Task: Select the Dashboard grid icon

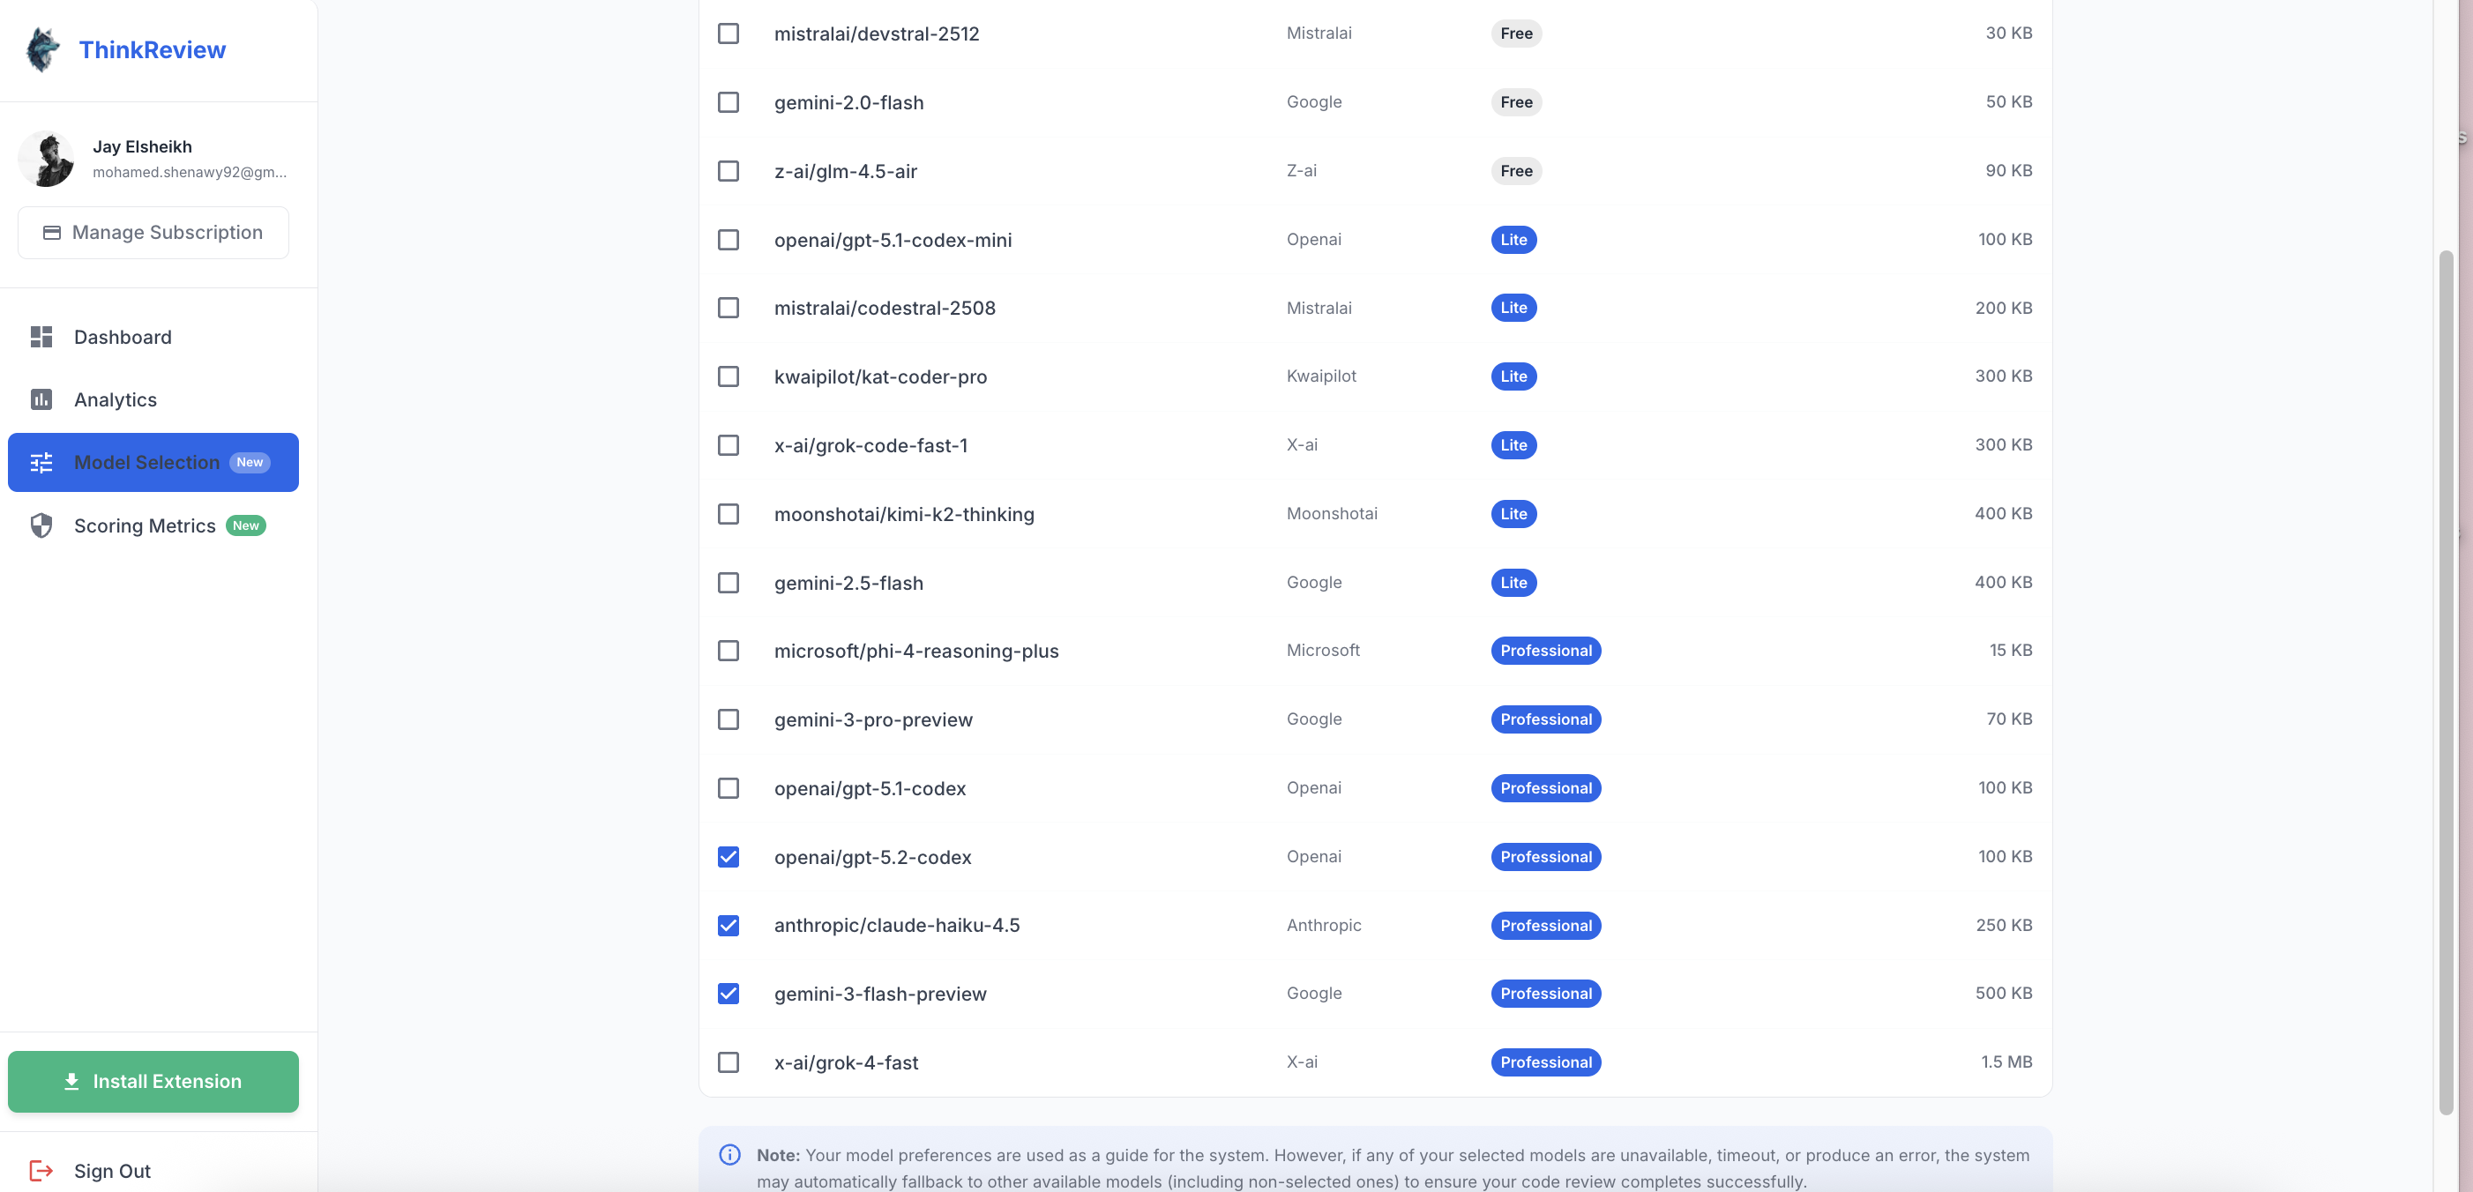Action: (x=41, y=337)
